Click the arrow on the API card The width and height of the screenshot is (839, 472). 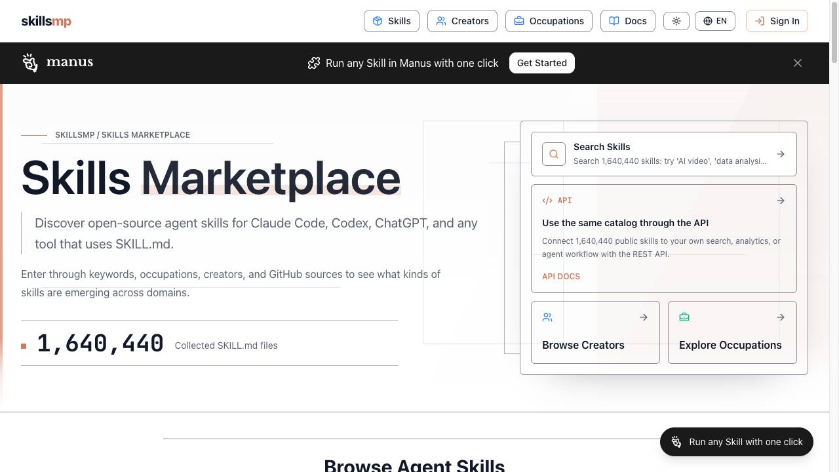pyautogui.click(x=781, y=201)
